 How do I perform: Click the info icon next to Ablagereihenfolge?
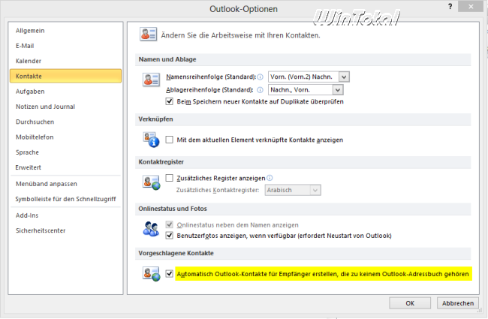pos(261,90)
